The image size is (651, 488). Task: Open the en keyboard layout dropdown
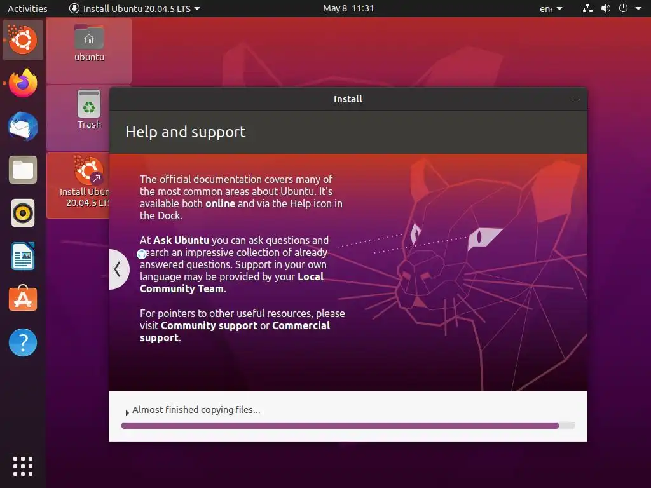(x=551, y=8)
